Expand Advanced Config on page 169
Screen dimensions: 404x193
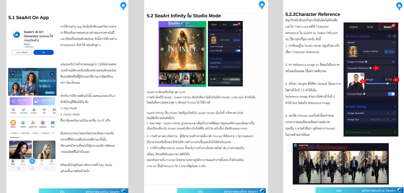(x=395, y=132)
